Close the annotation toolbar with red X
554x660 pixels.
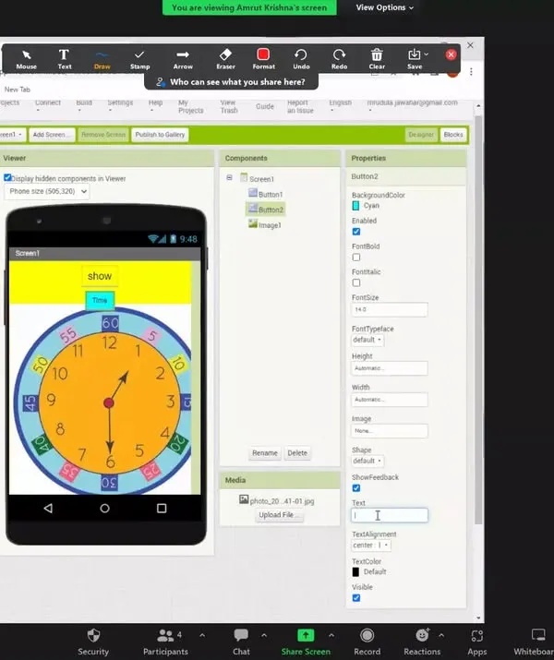pos(451,54)
